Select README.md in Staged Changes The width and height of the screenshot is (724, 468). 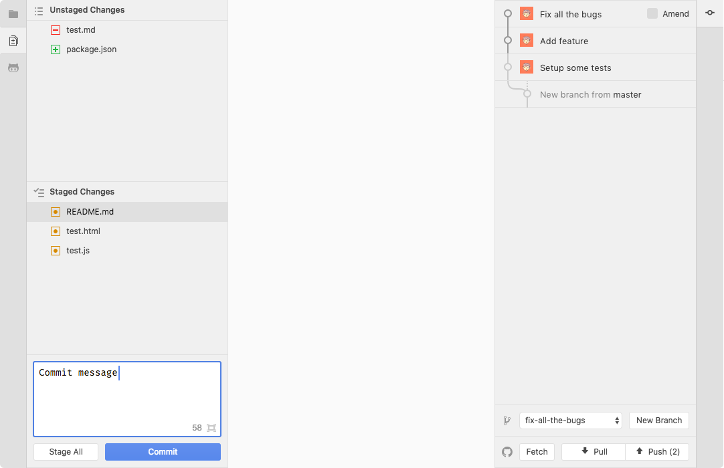[127, 212]
